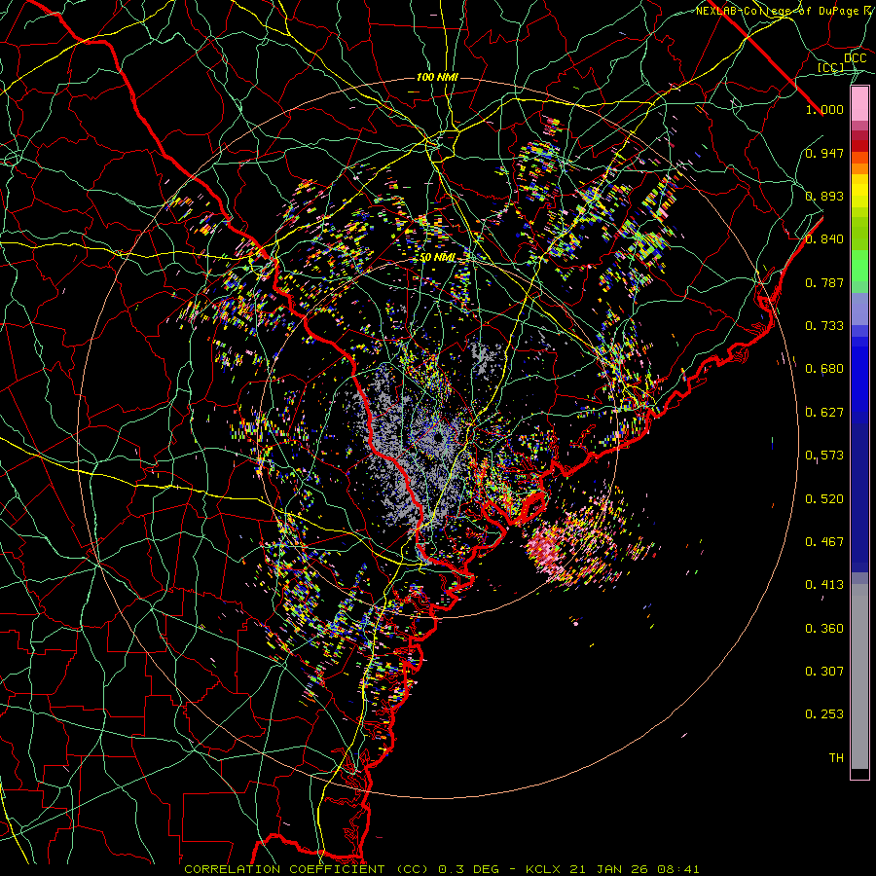
Task: Click the [CC] units label above colorbar
Action: point(831,67)
